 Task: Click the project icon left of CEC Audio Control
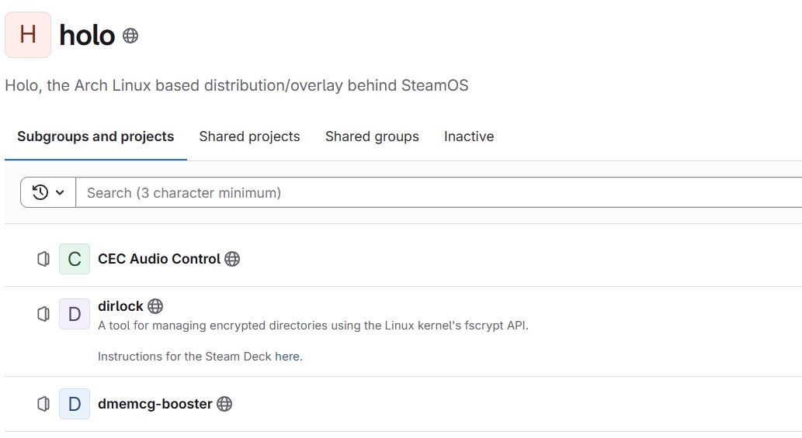[x=43, y=259]
